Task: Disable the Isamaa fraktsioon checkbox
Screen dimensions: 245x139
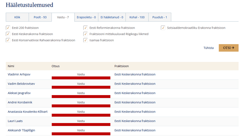Action: point(86,40)
